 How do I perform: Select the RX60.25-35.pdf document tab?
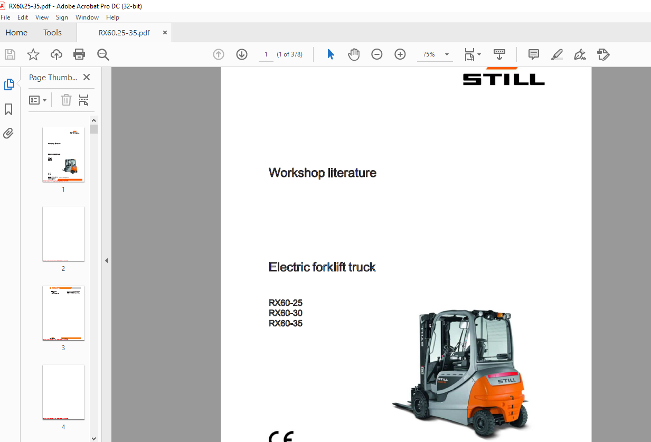(124, 32)
